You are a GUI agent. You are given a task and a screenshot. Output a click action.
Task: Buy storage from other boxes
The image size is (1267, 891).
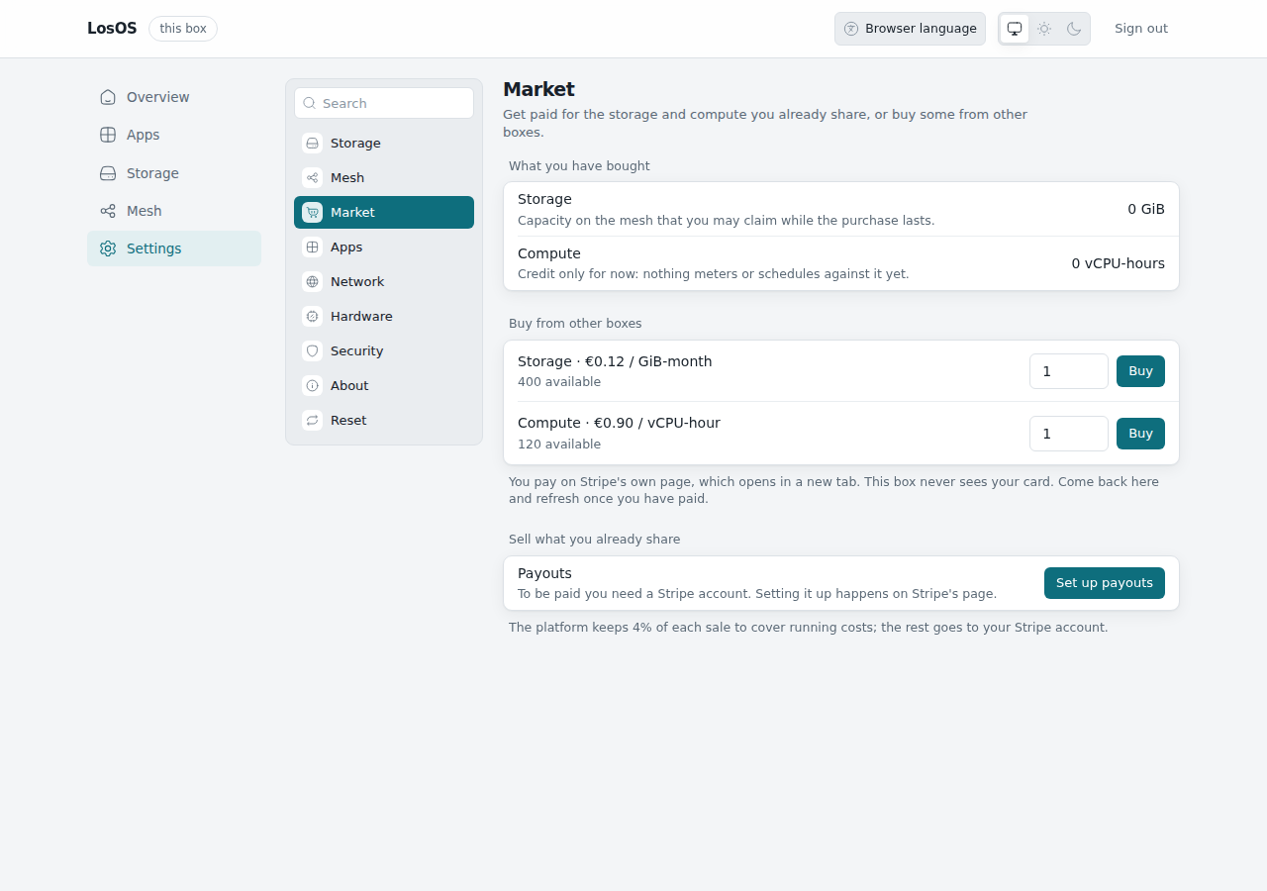(x=1140, y=371)
